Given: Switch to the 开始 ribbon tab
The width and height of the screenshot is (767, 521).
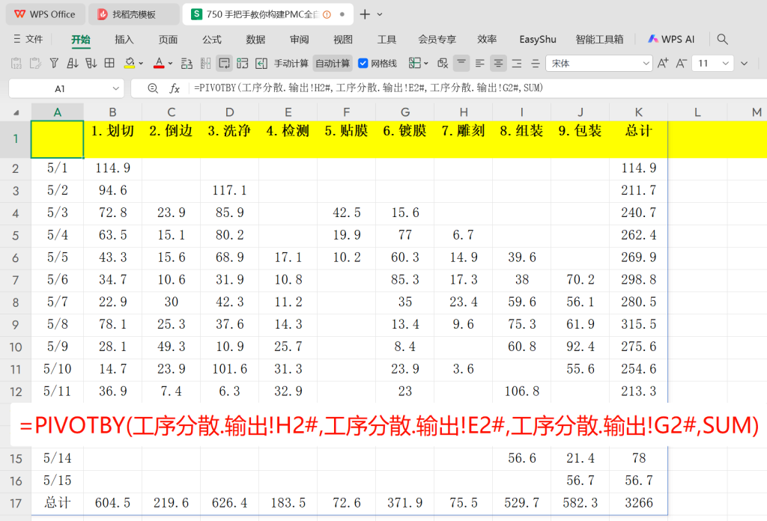Looking at the screenshot, I should coord(81,40).
